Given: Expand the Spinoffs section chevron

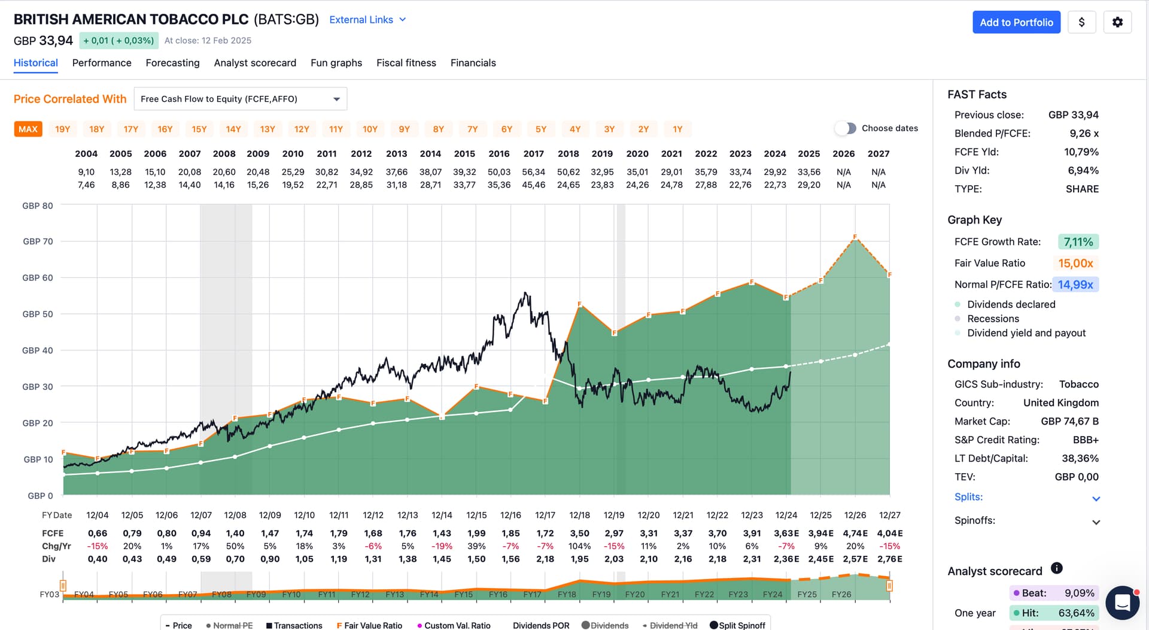Looking at the screenshot, I should pyautogui.click(x=1096, y=522).
